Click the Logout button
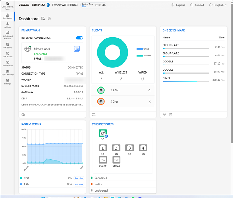This screenshot has width=233, height=198. click(x=178, y=5)
